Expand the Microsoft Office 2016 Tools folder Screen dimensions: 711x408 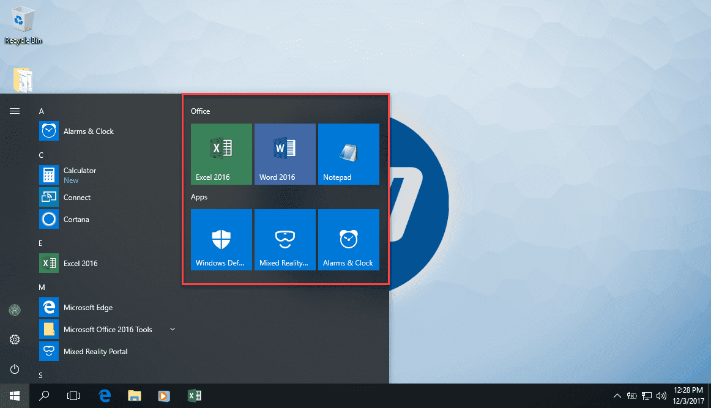tap(173, 329)
